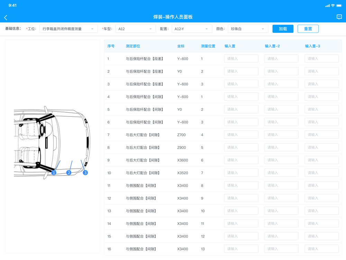This screenshot has height=260, width=346.
Task: Focus the 输入置 field in row 2
Action: (x=241, y=71)
